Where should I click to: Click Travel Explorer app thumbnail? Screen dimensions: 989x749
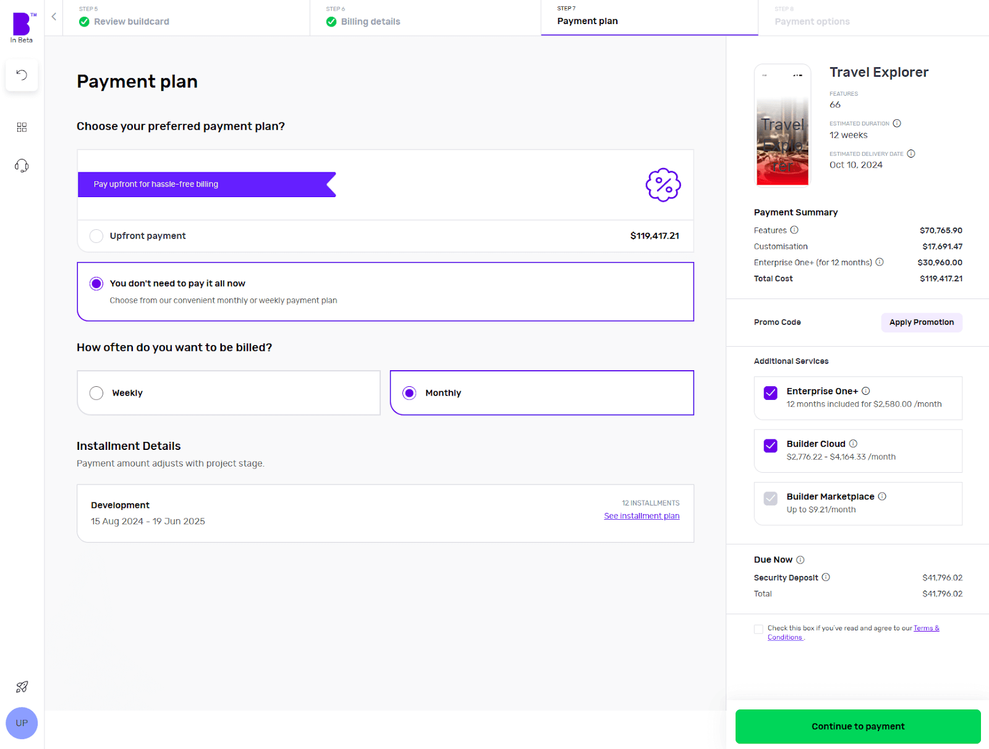click(783, 125)
